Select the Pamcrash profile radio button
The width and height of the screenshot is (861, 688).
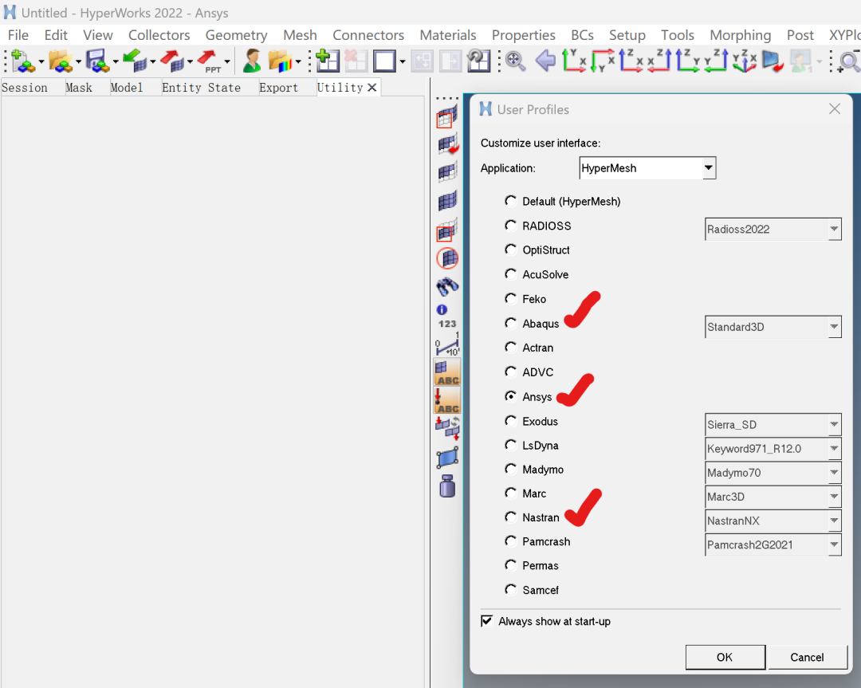[511, 541]
